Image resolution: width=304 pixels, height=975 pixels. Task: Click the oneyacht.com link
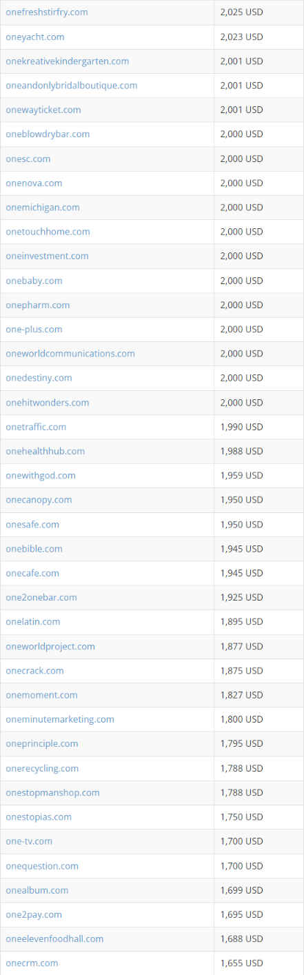tap(34, 37)
